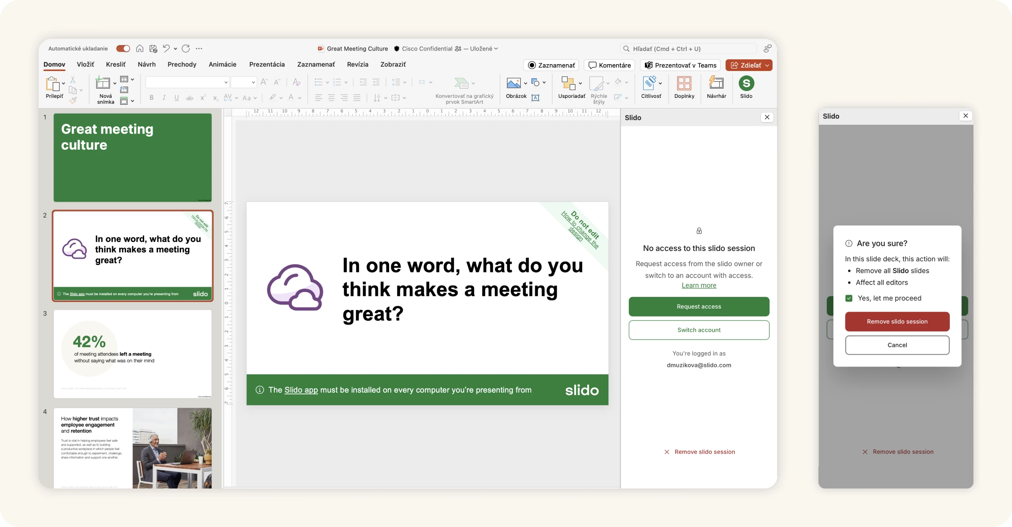Open the Vložiť ribbon tab
1012x527 pixels.
point(86,64)
